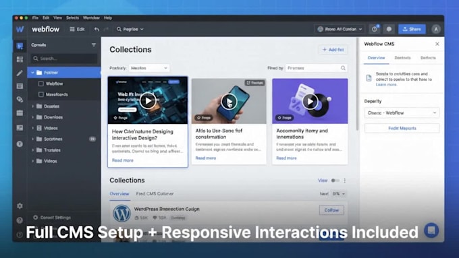Open the grid layout sidebar icon
This screenshot has width=459, height=258.
20,59
